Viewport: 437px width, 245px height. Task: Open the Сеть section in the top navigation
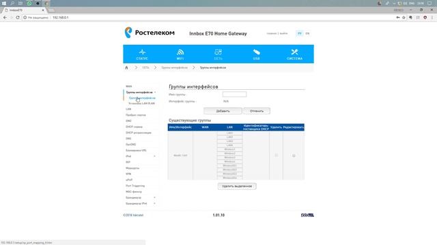218,54
